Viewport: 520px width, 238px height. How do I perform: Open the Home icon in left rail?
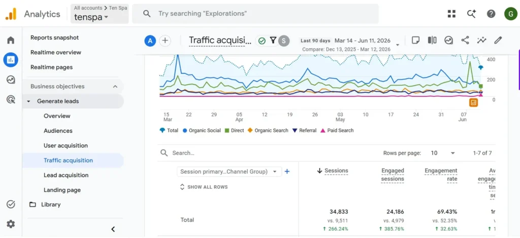click(x=11, y=41)
